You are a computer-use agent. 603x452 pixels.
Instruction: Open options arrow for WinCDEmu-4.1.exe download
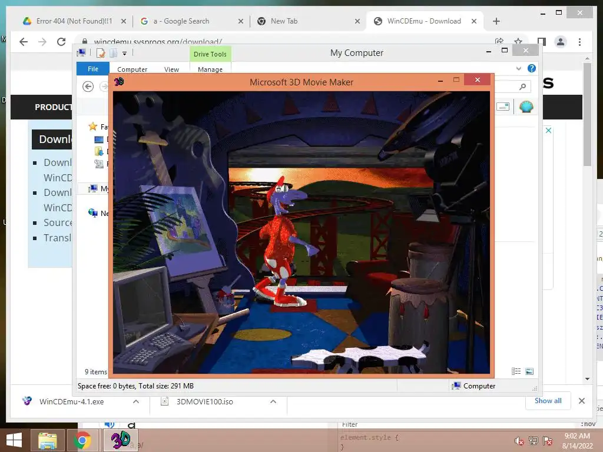click(x=136, y=401)
